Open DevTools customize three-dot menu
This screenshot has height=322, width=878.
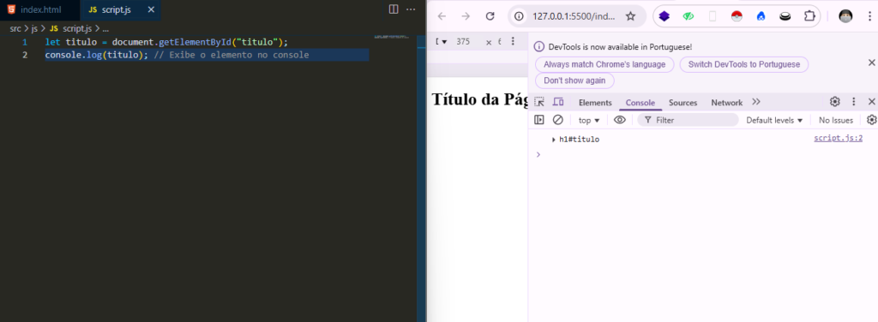(854, 102)
